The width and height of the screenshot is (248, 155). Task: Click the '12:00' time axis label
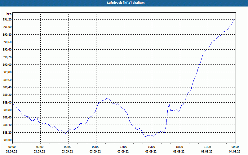[124, 147]
